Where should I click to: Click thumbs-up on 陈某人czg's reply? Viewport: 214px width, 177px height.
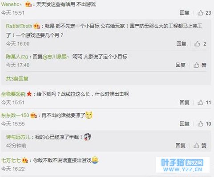(197, 65)
